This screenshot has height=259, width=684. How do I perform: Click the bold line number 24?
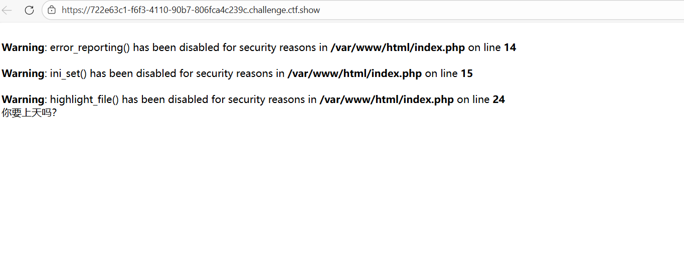499,99
